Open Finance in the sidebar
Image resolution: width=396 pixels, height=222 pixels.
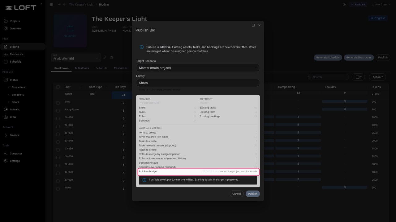click(x=23, y=135)
